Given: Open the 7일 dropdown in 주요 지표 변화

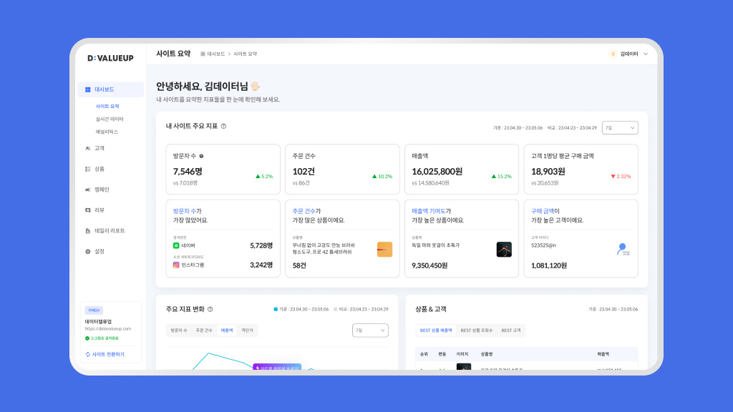Looking at the screenshot, I should click(x=370, y=330).
